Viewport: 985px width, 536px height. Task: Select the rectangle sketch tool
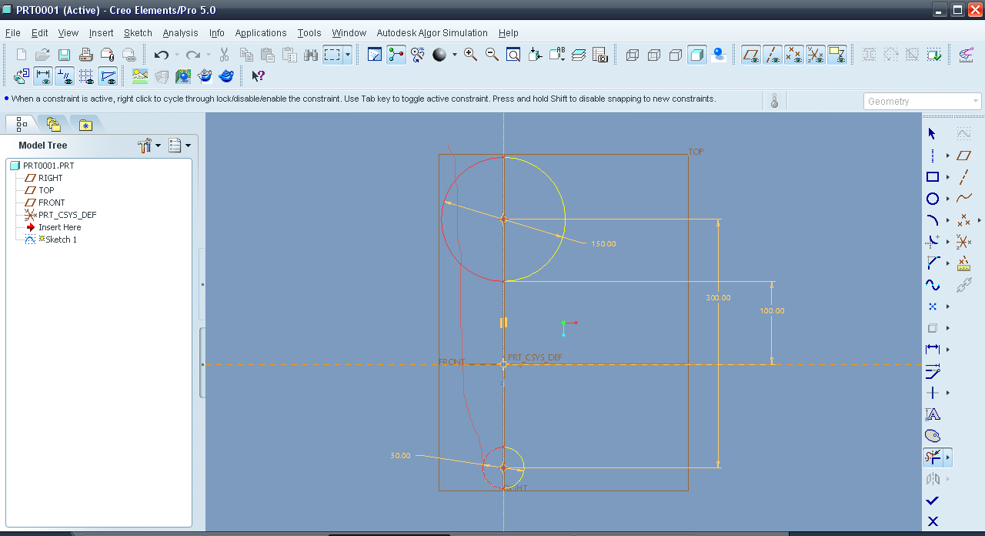point(933,177)
